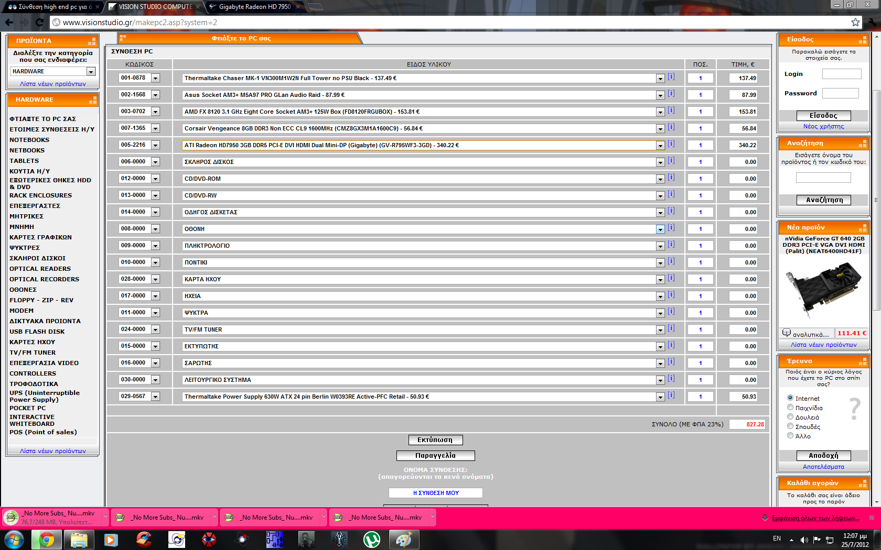881x550 pixels.
Task: Click Login input field
Action: pos(842,74)
